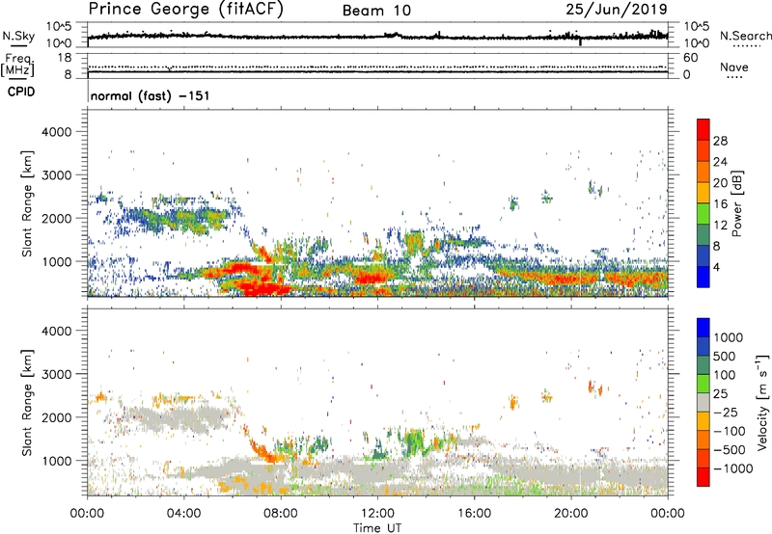Click the "Nave" legend label
Viewport: 772px width, 534px height.
(x=734, y=67)
